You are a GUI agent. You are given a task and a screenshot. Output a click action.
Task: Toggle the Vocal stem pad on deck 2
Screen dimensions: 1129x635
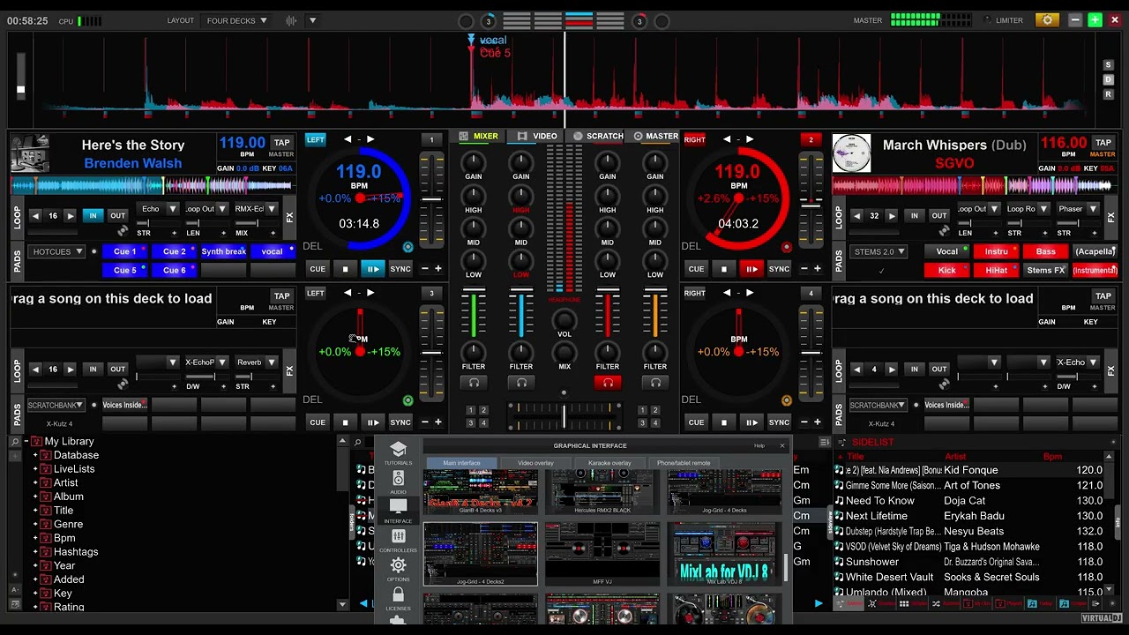click(x=947, y=251)
